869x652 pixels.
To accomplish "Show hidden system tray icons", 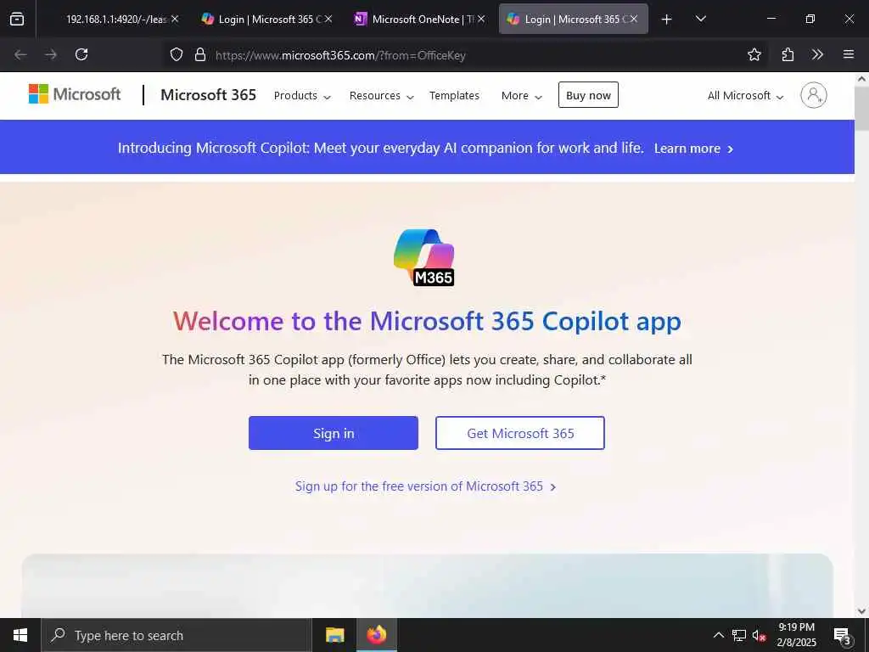I will 718,635.
